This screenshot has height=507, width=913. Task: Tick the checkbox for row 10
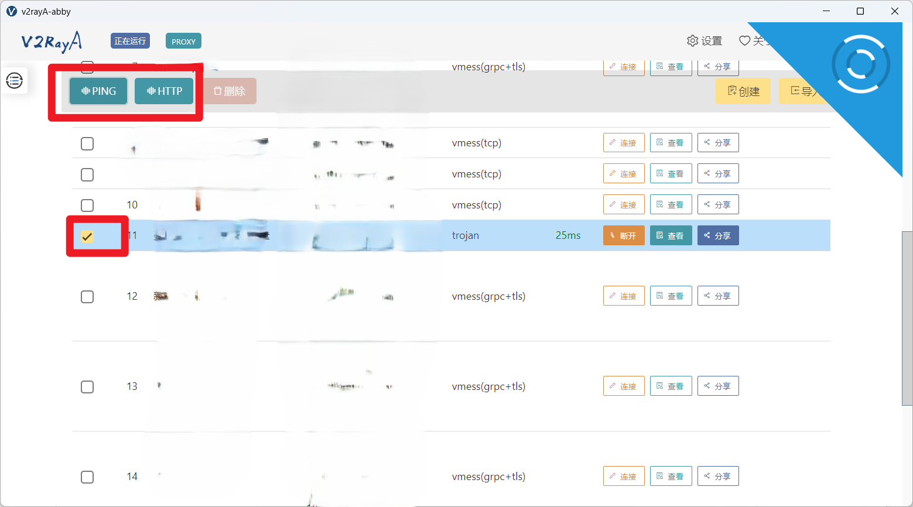pos(87,205)
